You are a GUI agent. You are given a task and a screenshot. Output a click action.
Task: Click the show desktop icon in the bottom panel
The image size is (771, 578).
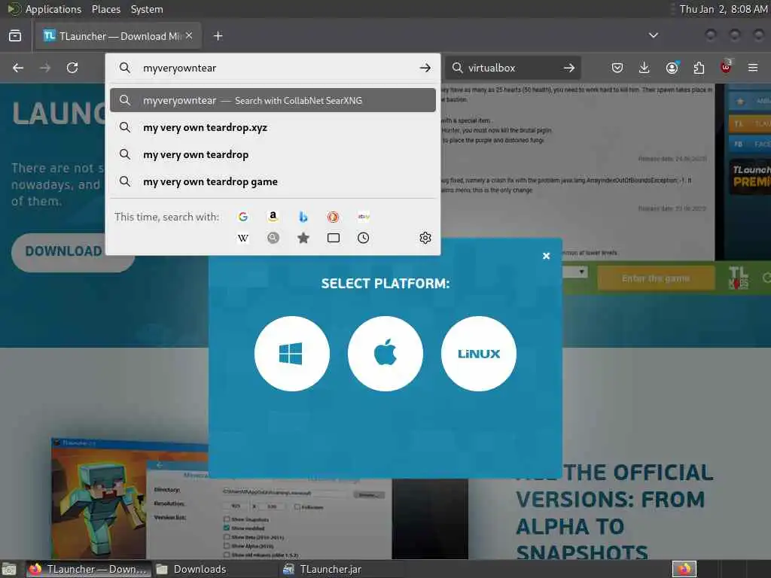(9, 570)
